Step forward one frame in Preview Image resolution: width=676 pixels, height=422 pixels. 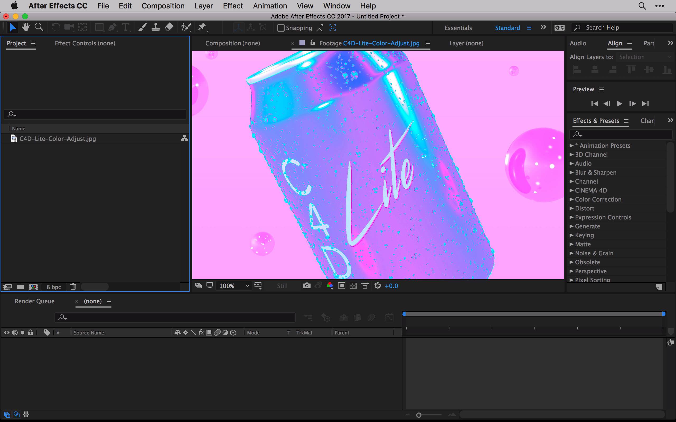point(632,104)
